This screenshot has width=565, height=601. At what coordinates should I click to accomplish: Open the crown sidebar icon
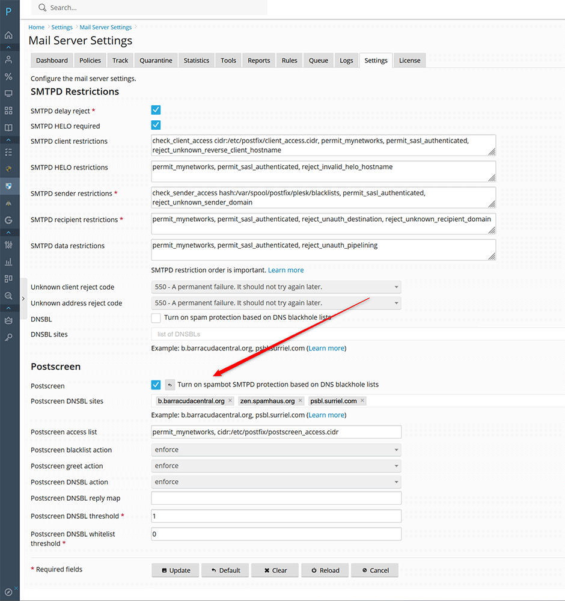point(8,320)
